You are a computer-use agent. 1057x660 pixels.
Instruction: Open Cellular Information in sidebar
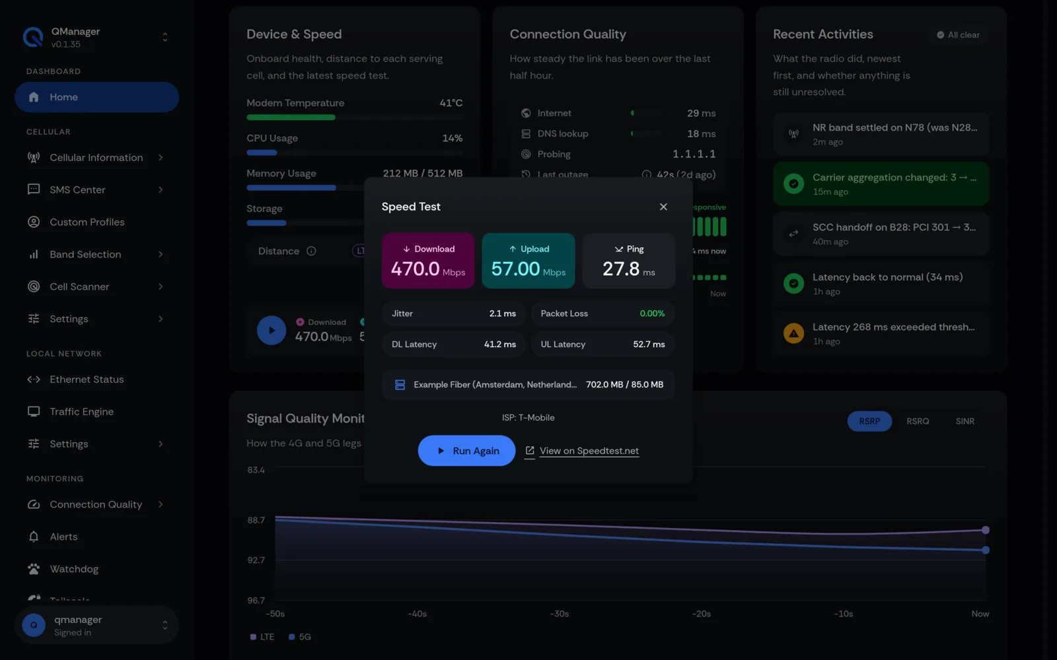(96, 157)
